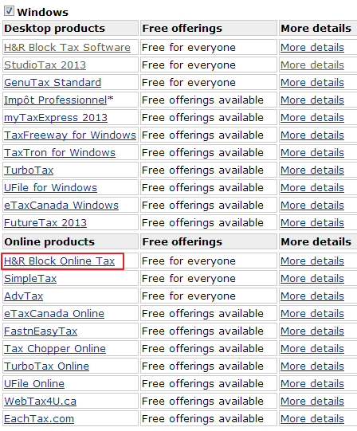Open More details for GenuTax Standard
The image size is (357, 431).
click(312, 83)
